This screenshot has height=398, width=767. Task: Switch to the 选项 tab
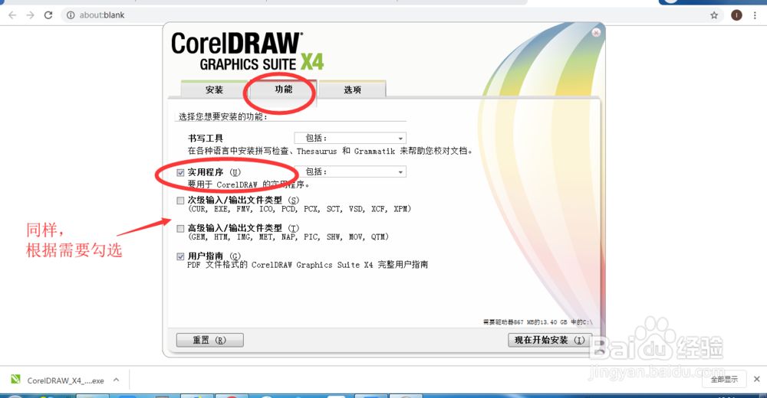pos(352,90)
